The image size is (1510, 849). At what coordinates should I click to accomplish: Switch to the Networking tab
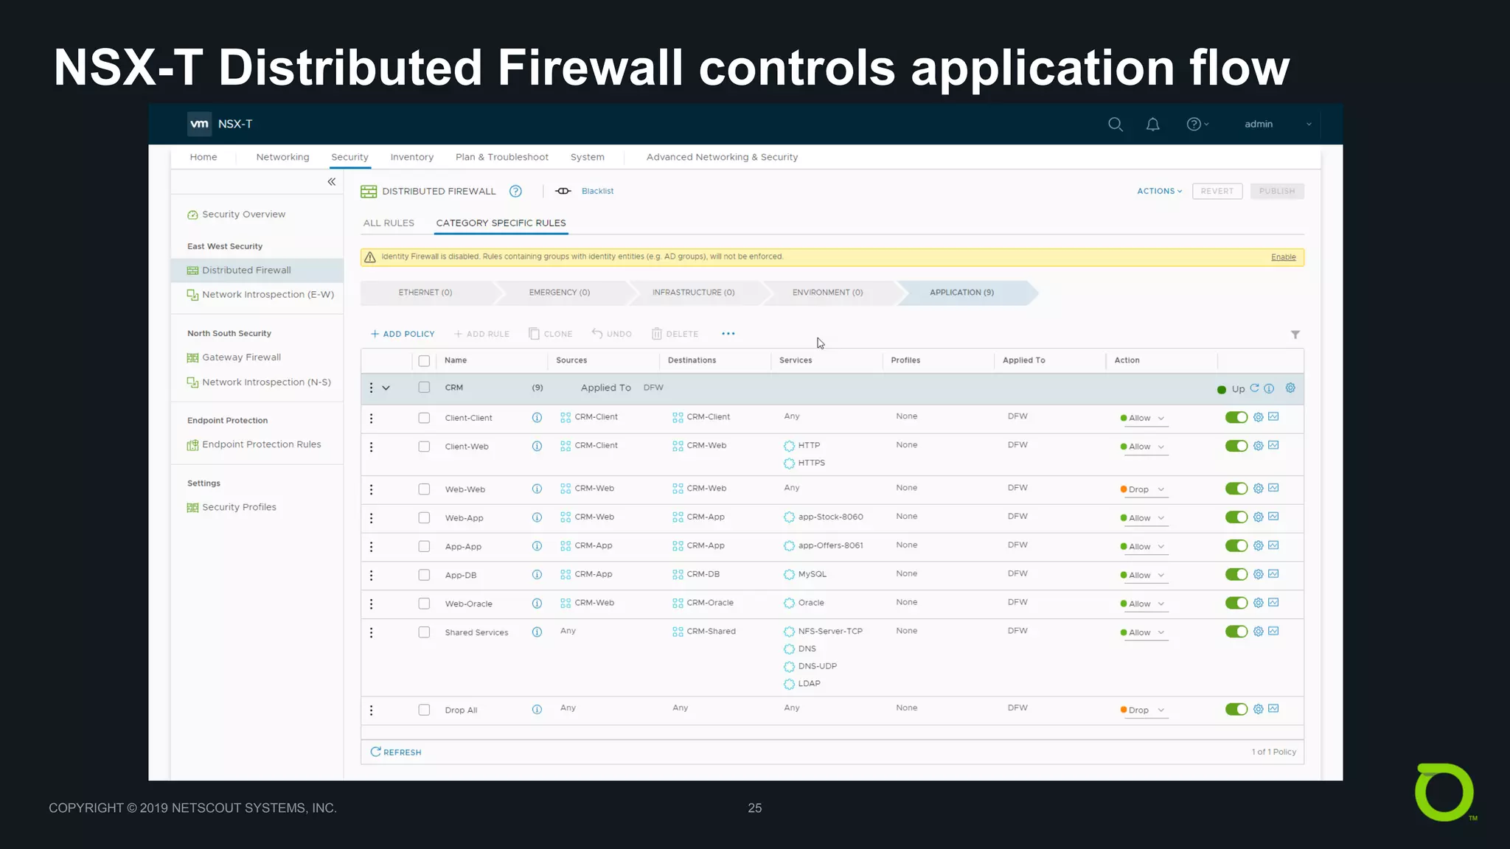tap(282, 158)
